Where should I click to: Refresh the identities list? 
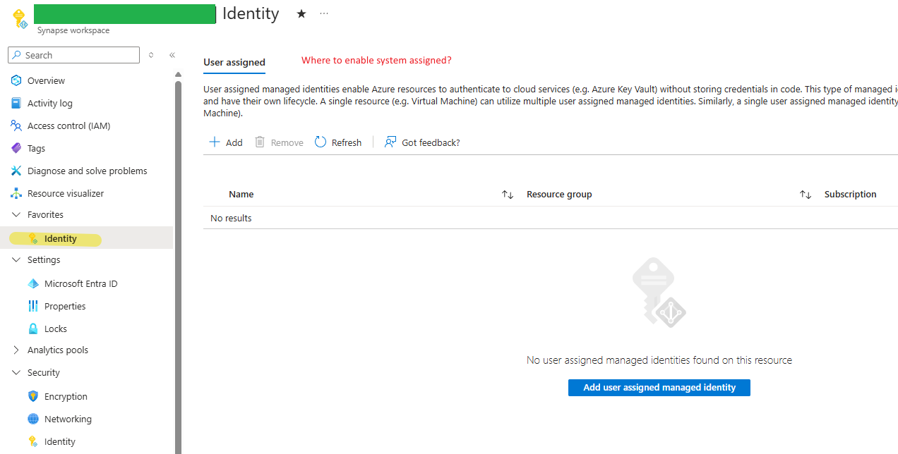(338, 142)
